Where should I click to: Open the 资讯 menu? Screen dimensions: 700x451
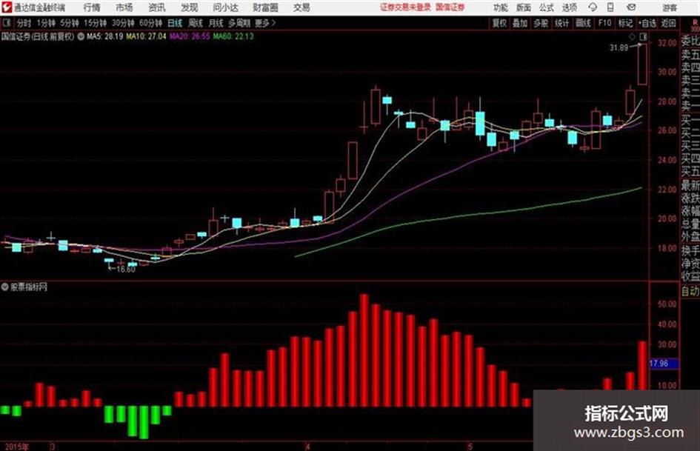tap(157, 7)
